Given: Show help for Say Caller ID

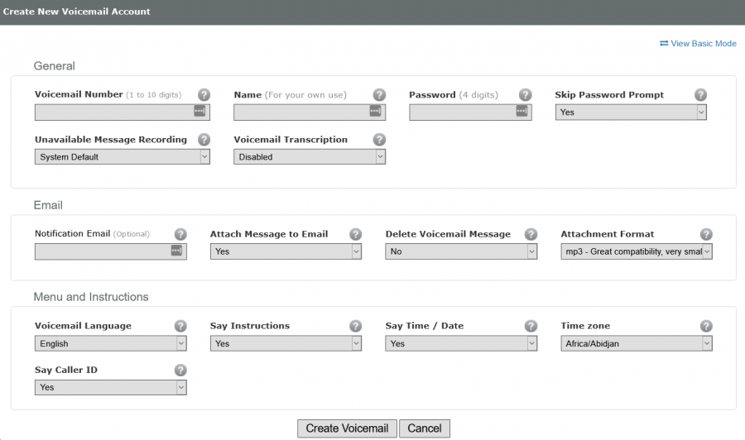Looking at the screenshot, I should (x=180, y=371).
